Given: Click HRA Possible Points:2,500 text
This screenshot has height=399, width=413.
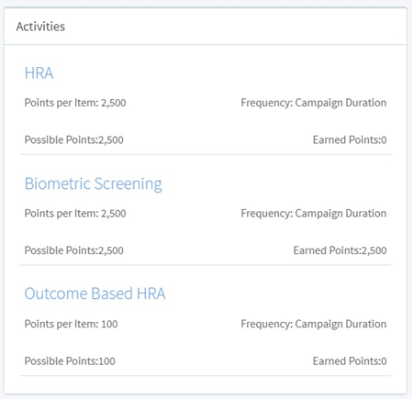Looking at the screenshot, I should point(74,140).
